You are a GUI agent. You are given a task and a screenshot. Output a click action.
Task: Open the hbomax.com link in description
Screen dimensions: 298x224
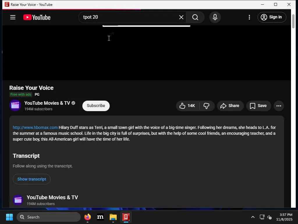click(x=35, y=127)
